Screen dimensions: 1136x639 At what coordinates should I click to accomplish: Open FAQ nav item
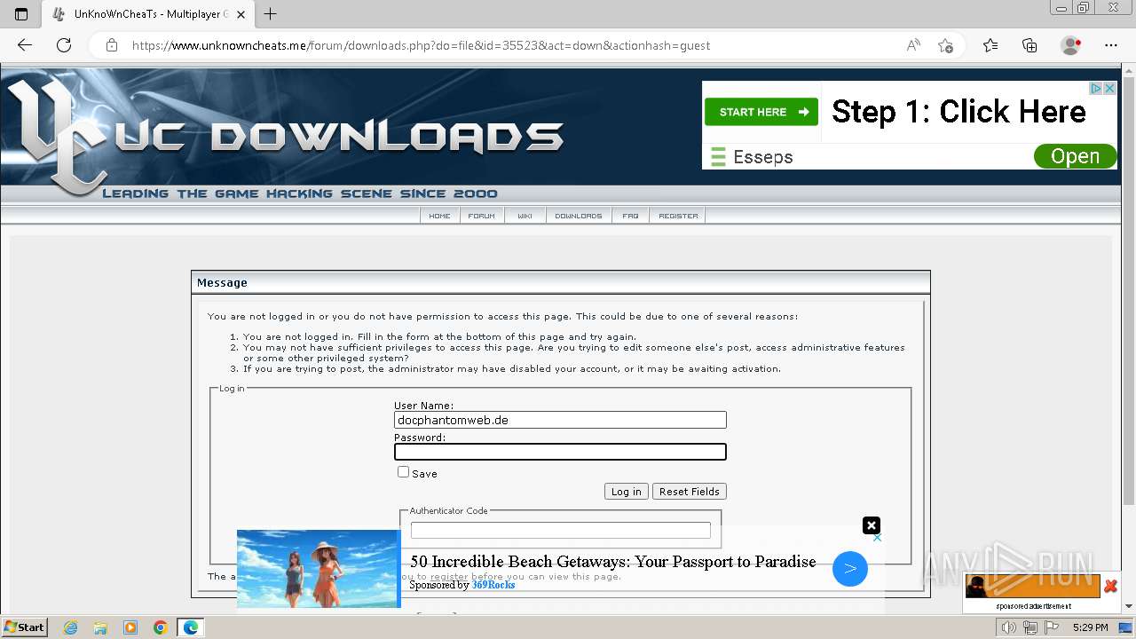coord(630,216)
